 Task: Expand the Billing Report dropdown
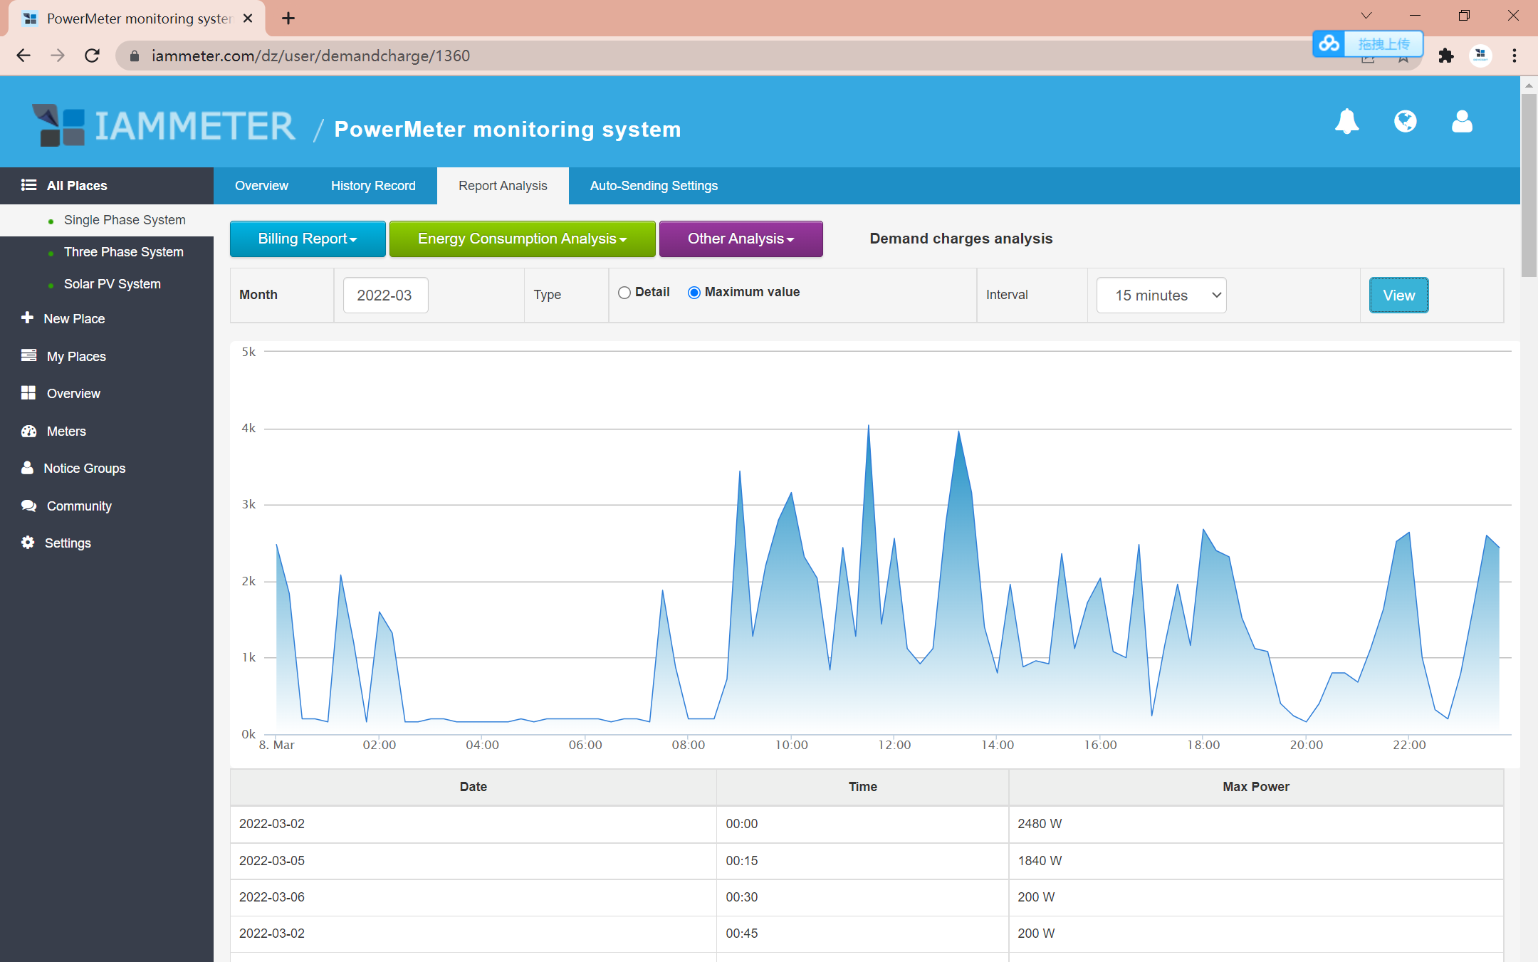tap(307, 237)
